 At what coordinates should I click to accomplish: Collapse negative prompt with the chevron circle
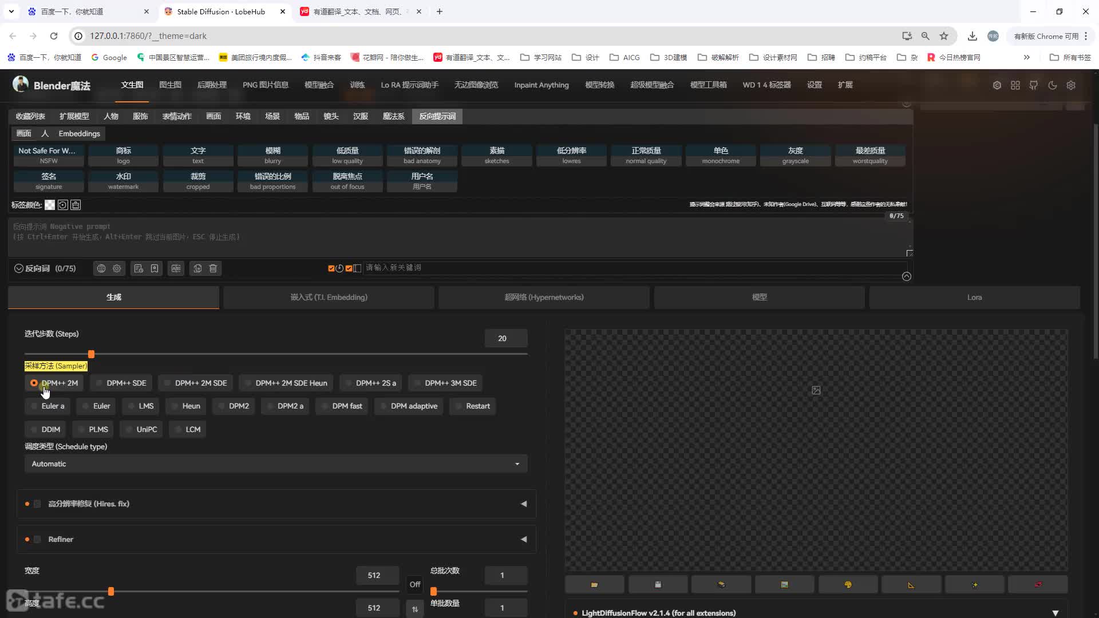point(19,268)
